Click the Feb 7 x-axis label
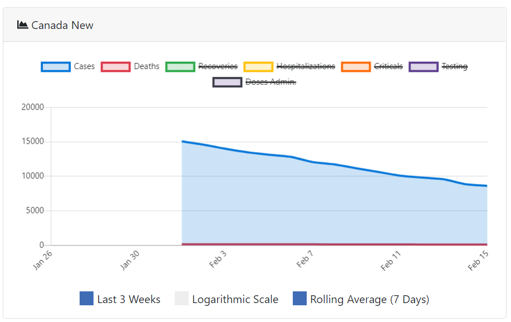The height and width of the screenshot is (322, 511). click(305, 259)
